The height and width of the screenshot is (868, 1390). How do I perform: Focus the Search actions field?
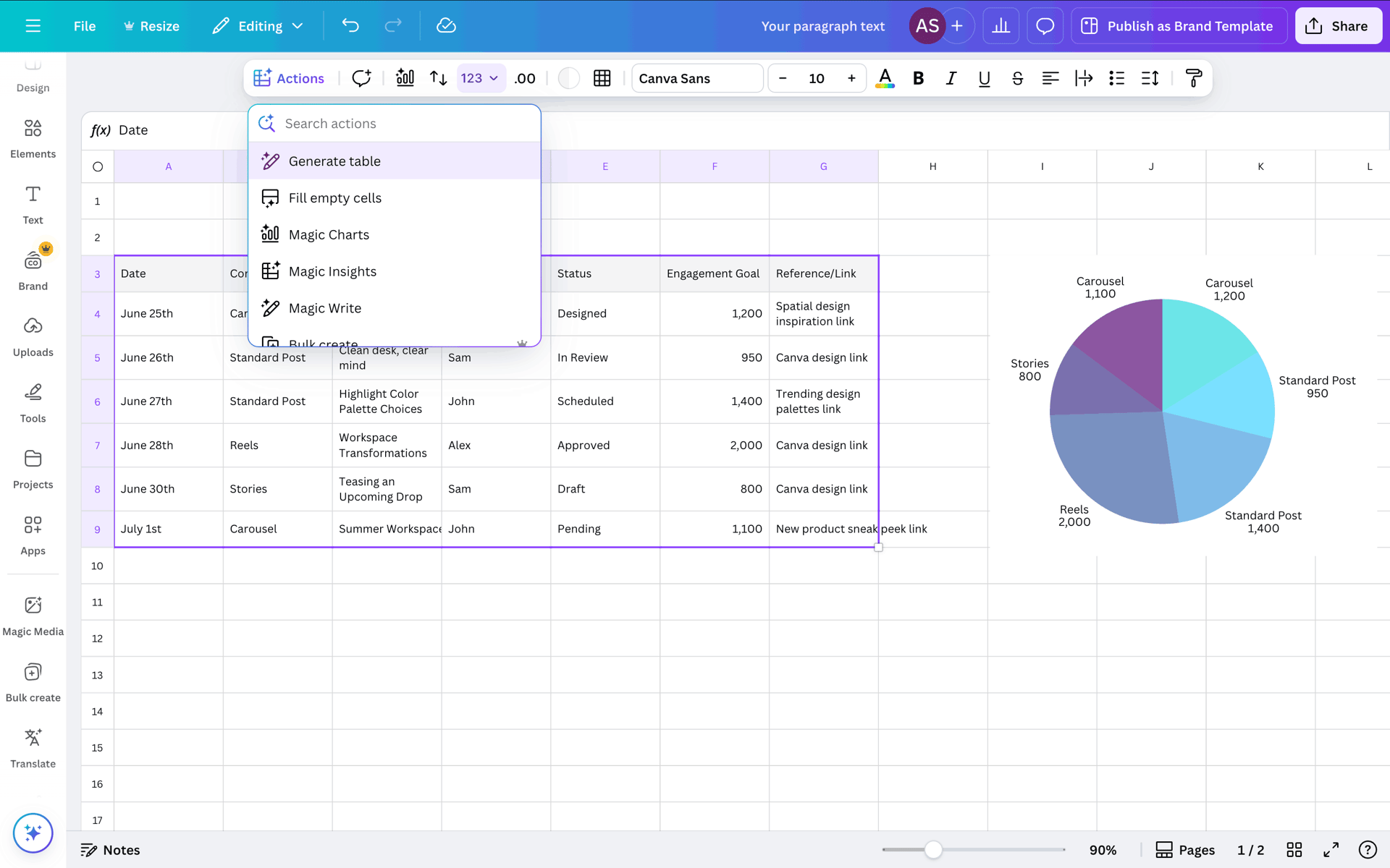pos(395,124)
